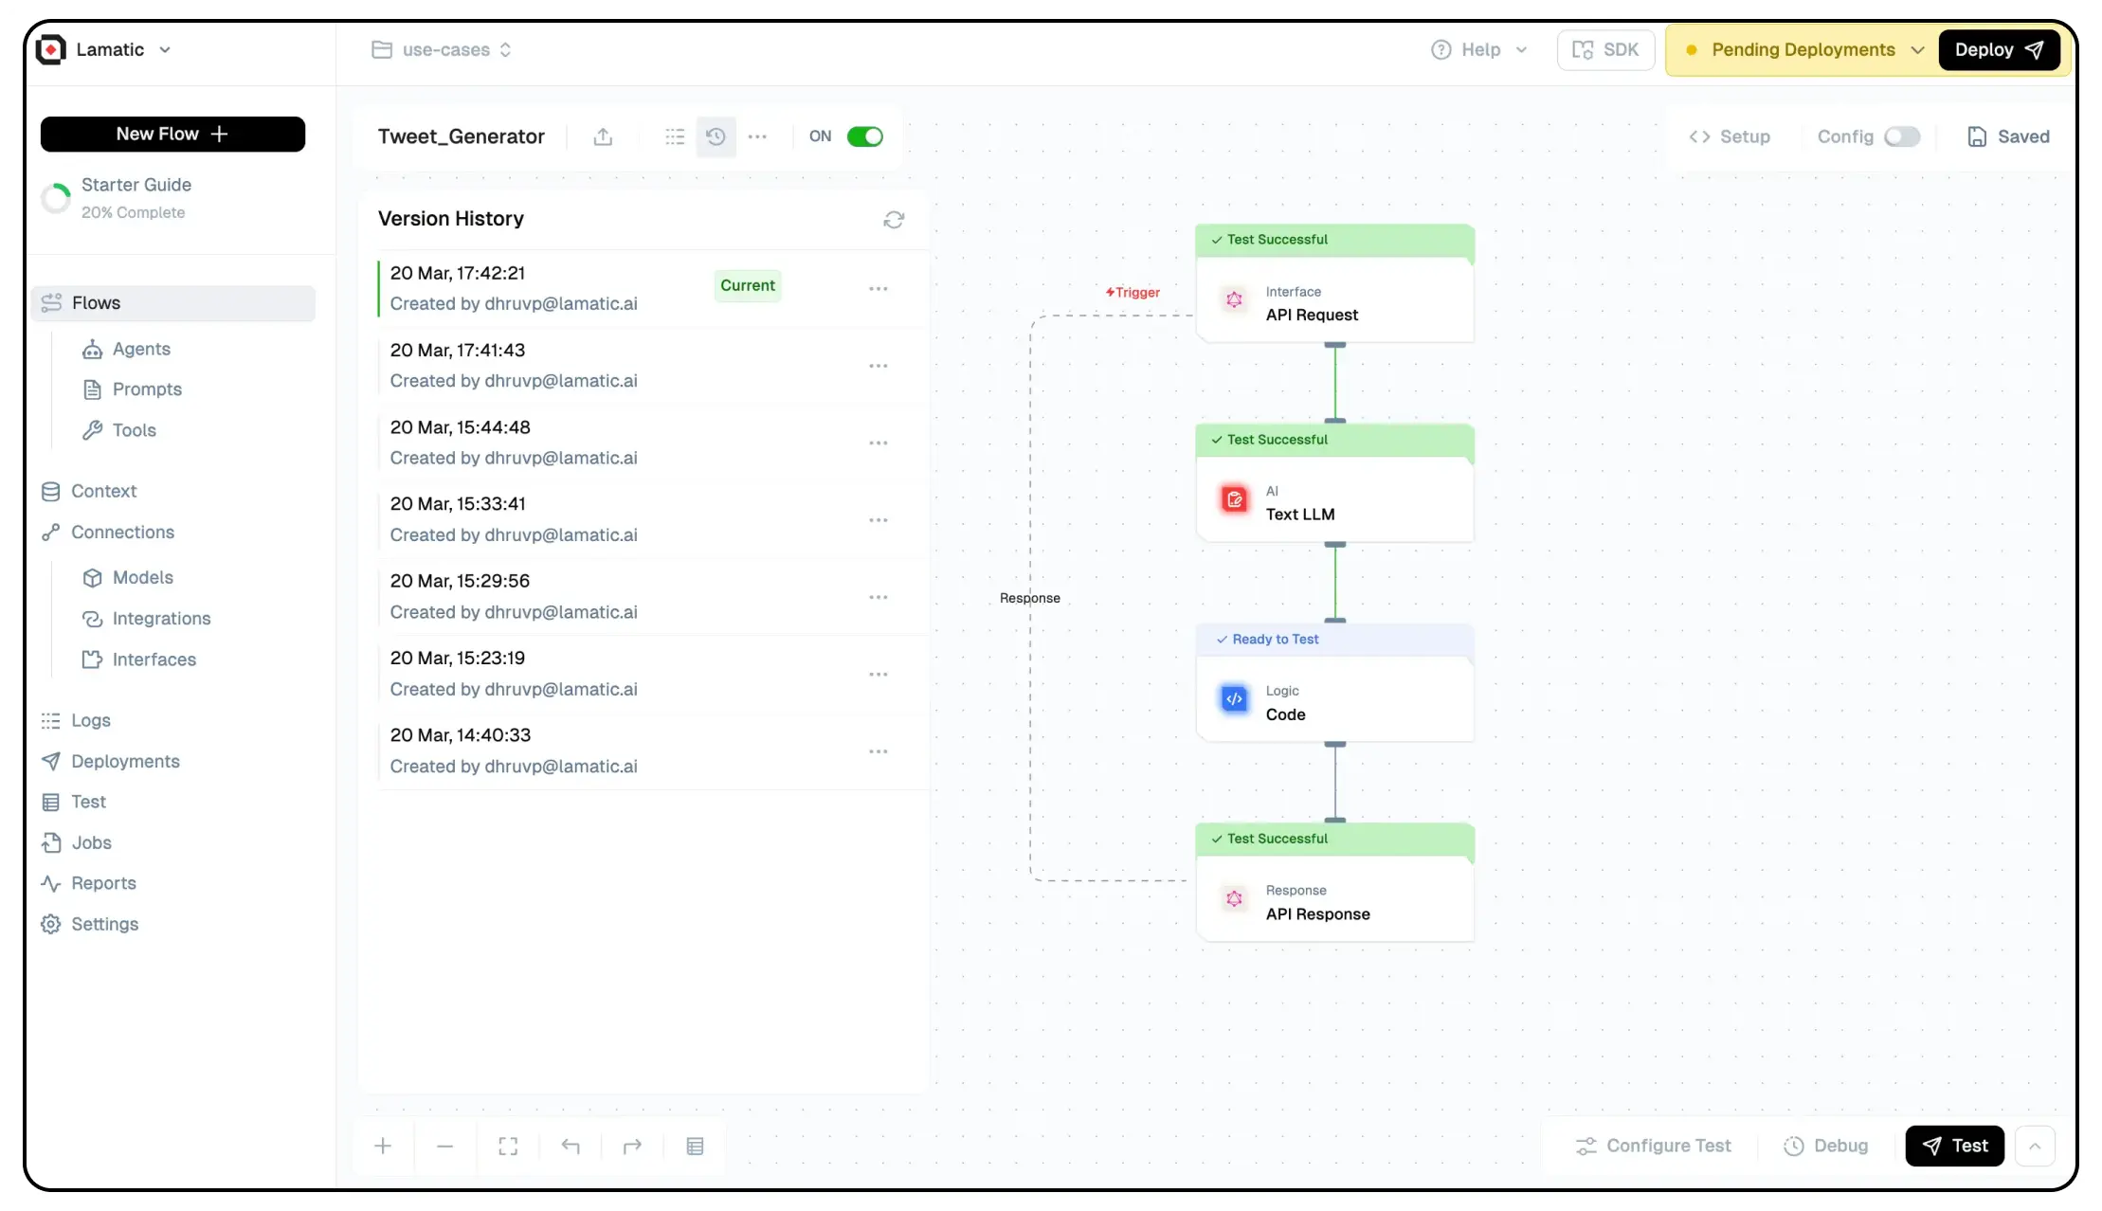Redo the last canvas change
This screenshot has height=1211, width=2102.
pos(632,1146)
